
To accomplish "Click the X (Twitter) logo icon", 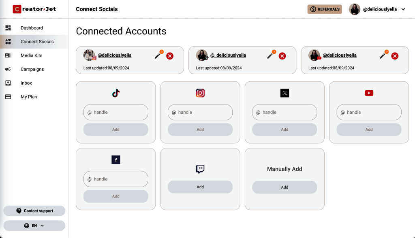I will [x=285, y=93].
